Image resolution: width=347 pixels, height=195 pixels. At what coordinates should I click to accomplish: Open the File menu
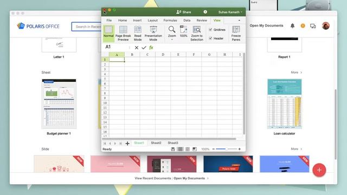[x=109, y=21]
